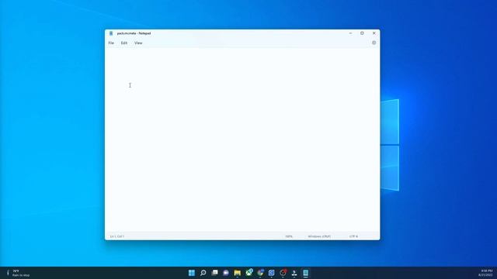Open the Chat app on taskbar

[226, 273]
